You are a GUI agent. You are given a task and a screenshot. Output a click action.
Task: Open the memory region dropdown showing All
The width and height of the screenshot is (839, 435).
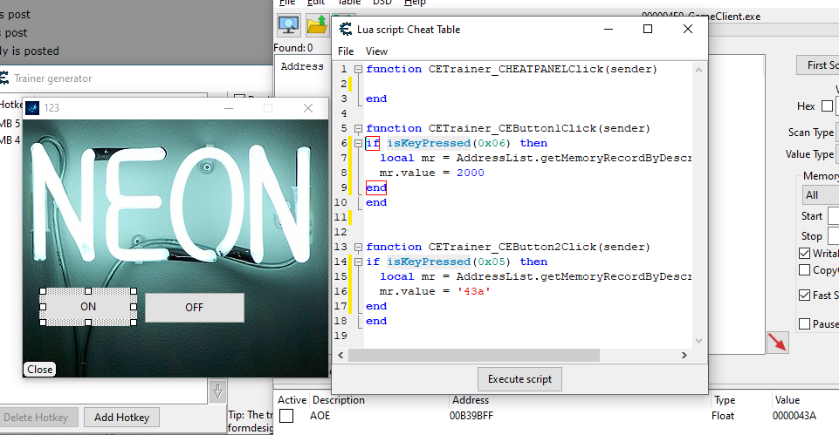pos(819,195)
